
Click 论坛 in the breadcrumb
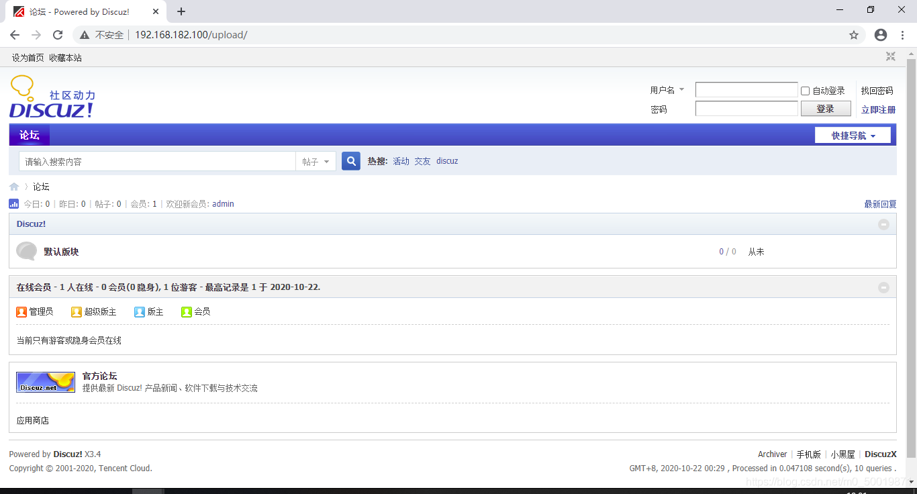coord(41,187)
